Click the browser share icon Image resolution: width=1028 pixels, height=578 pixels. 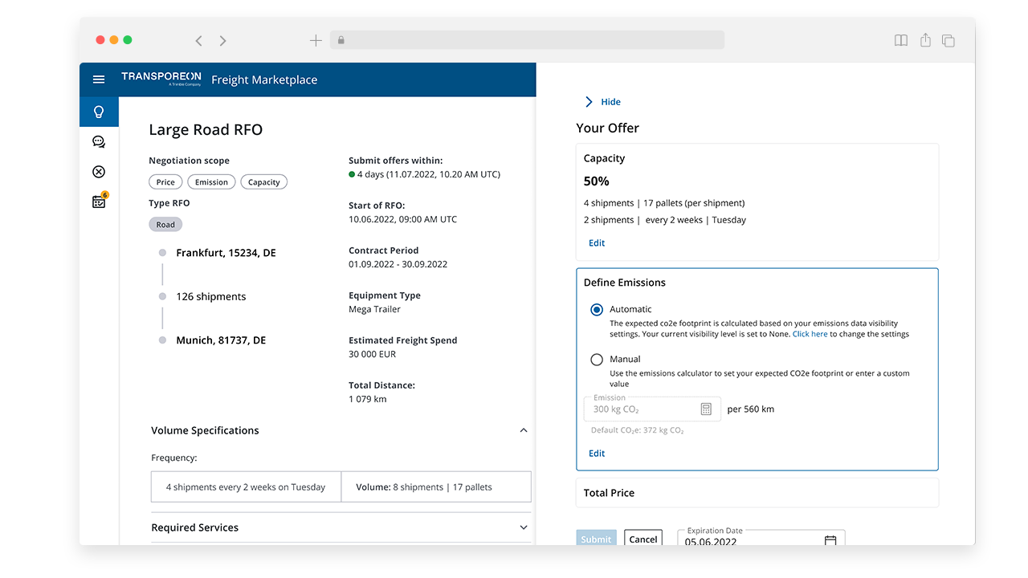925,40
